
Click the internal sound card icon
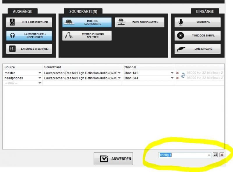(x=69, y=22)
